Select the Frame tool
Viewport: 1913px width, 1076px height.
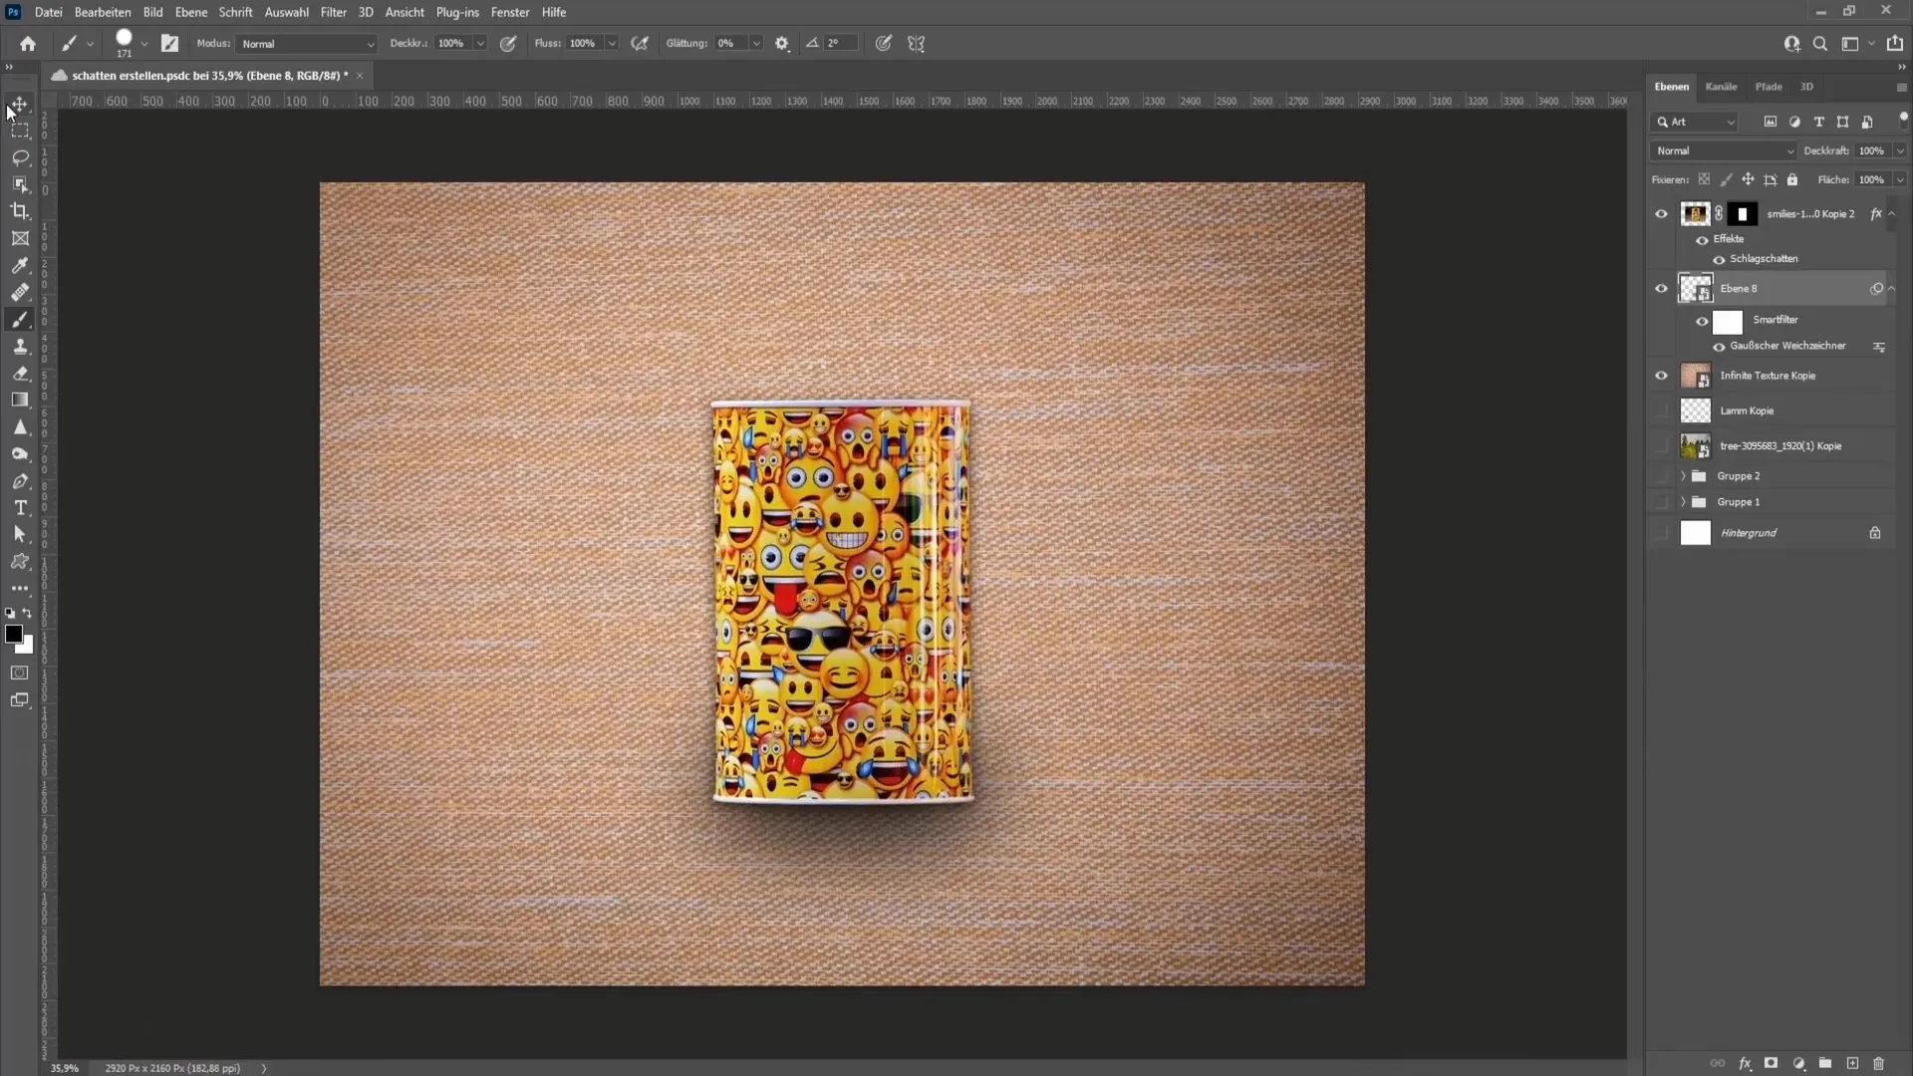pos(20,238)
